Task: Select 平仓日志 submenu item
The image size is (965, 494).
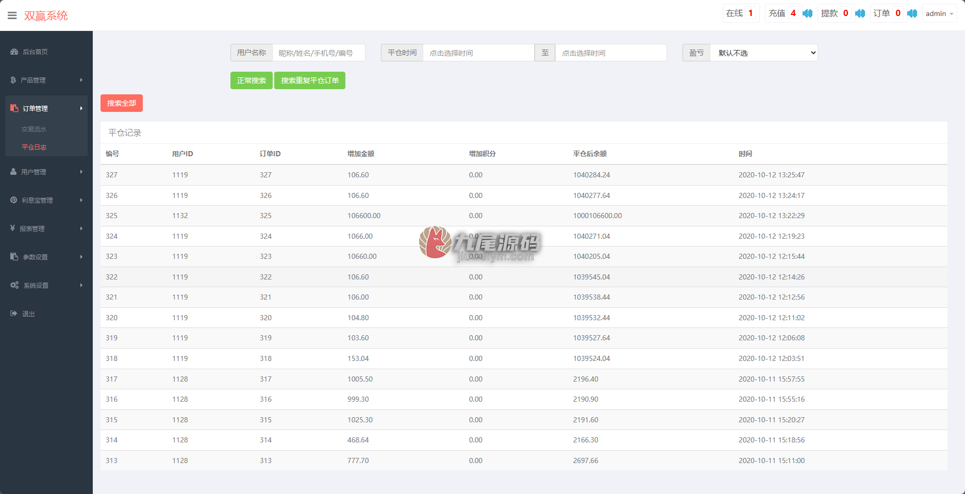Action: point(34,147)
